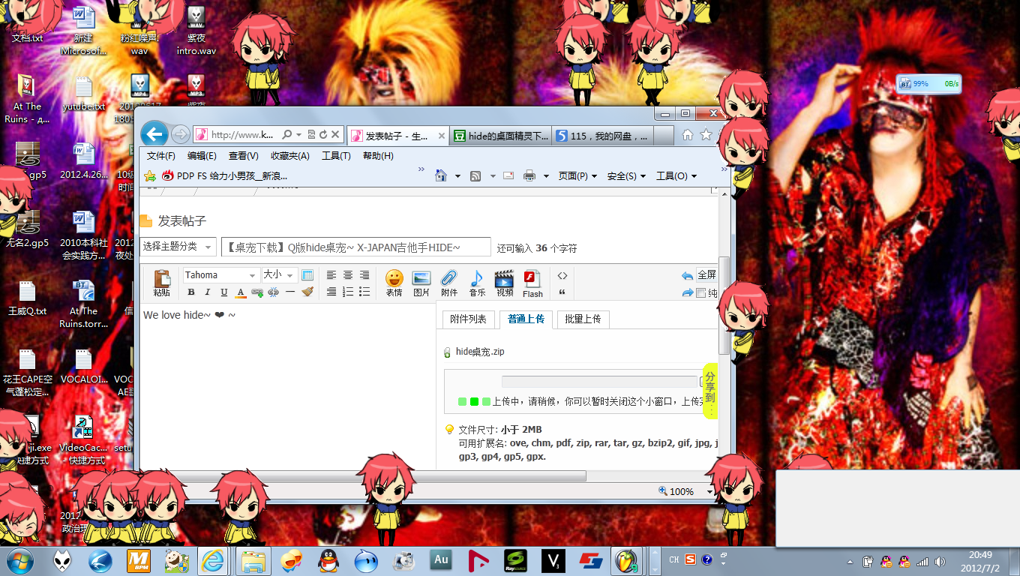The image size is (1020, 576).
Task: Switch to the 批量上传 tab
Action: click(583, 319)
